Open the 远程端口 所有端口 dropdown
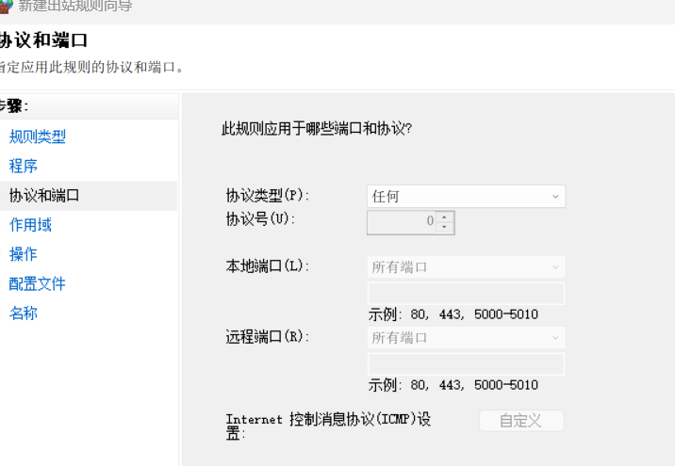 click(x=466, y=337)
